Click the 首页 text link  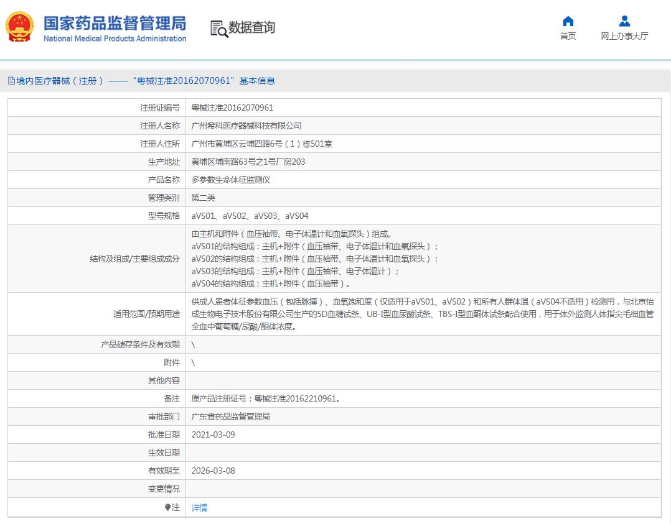tap(568, 36)
